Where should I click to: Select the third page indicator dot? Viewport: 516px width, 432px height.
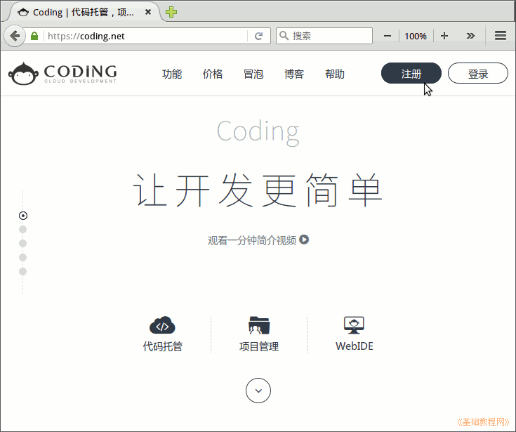point(22,243)
